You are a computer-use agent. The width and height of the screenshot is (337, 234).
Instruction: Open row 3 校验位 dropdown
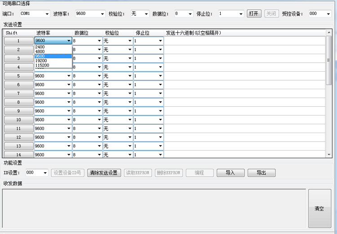[118, 58]
